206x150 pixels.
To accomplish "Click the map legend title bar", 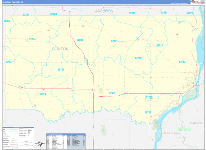I will (x=18, y=128).
